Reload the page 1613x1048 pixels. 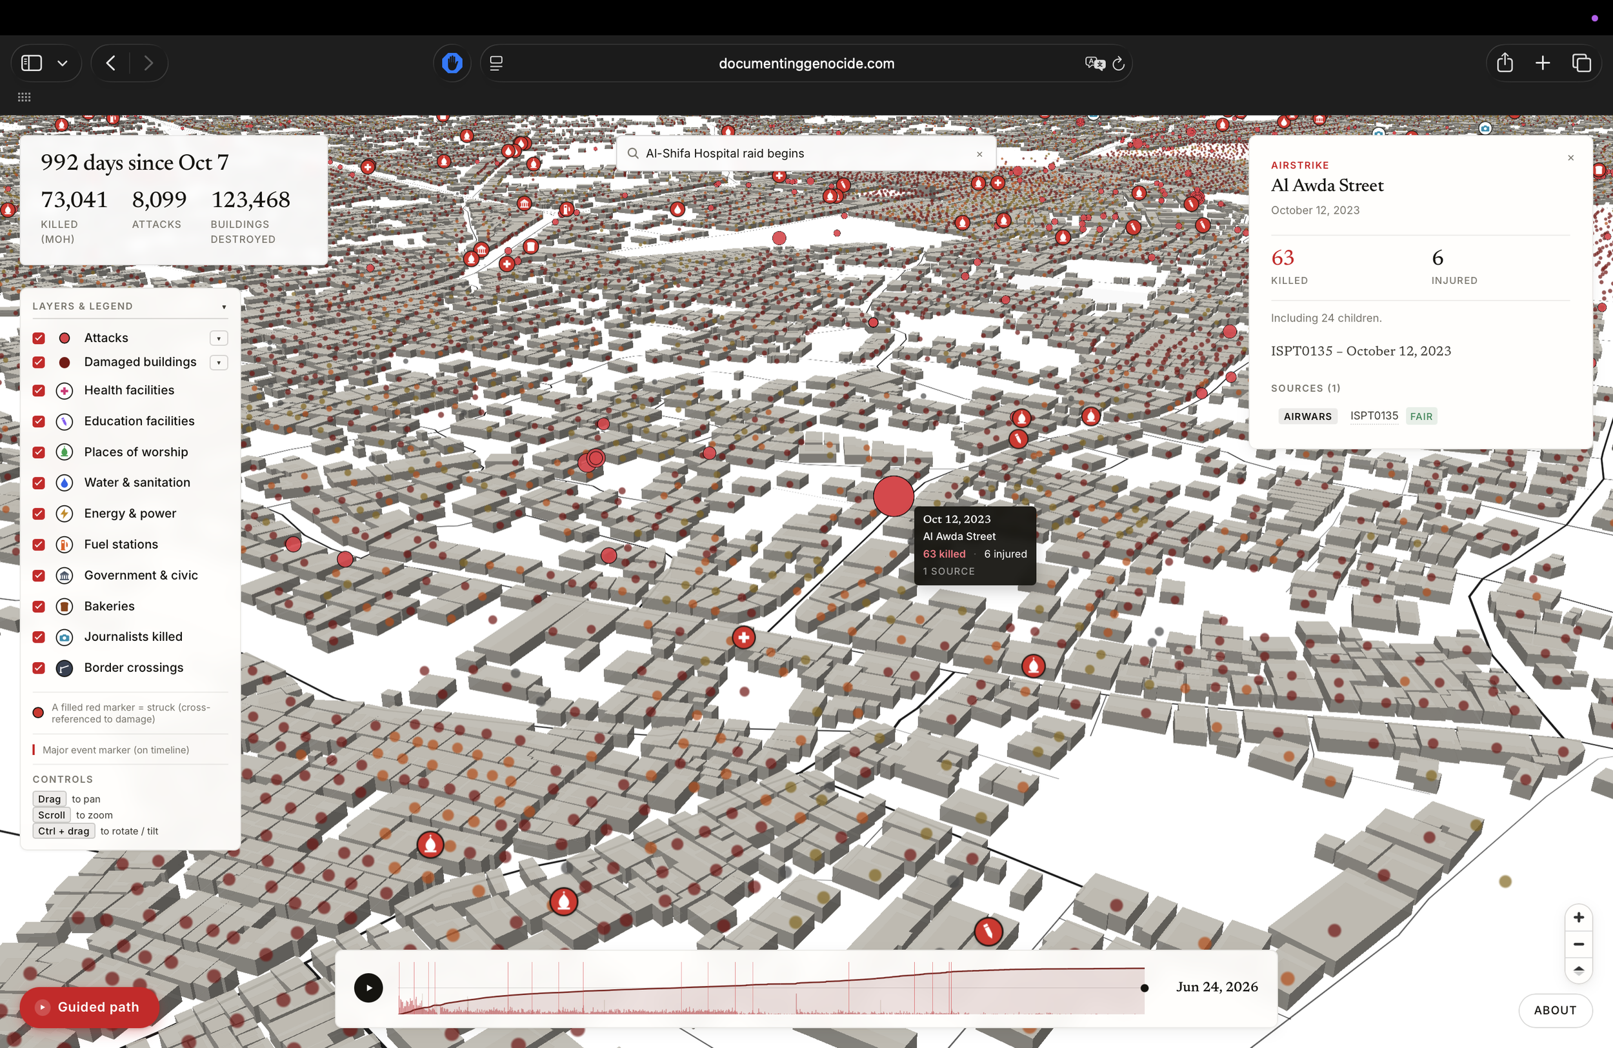click(1119, 63)
